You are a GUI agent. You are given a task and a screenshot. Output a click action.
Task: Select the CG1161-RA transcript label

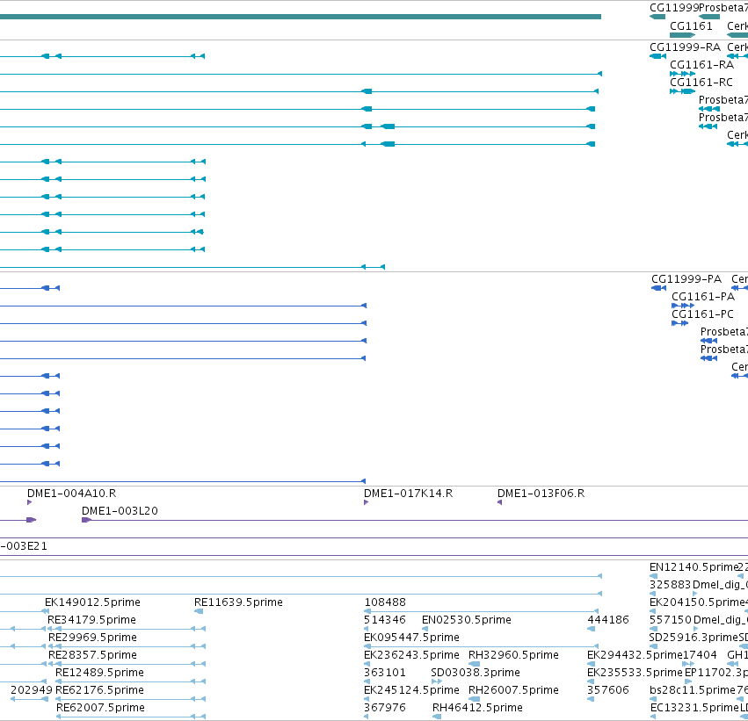click(701, 65)
